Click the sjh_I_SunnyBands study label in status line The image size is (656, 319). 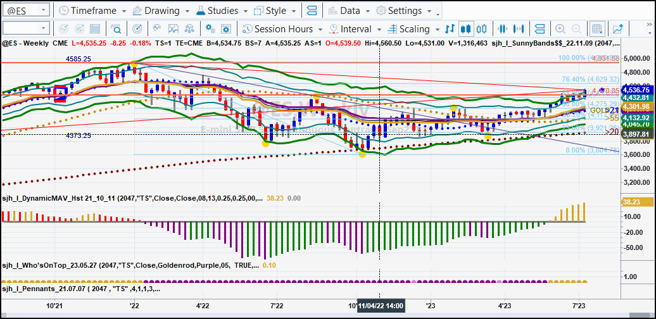[555, 42]
